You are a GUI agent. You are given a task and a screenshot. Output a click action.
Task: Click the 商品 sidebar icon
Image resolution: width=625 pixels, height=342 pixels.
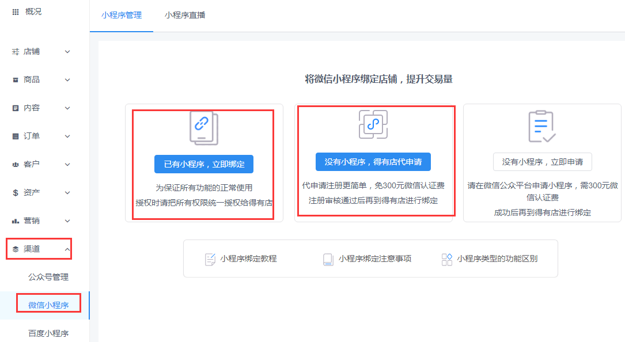pyautogui.click(x=16, y=79)
